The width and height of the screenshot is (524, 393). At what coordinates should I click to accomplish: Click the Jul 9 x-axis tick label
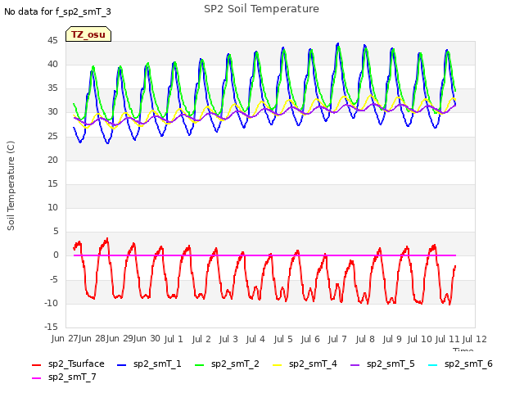[392, 339]
